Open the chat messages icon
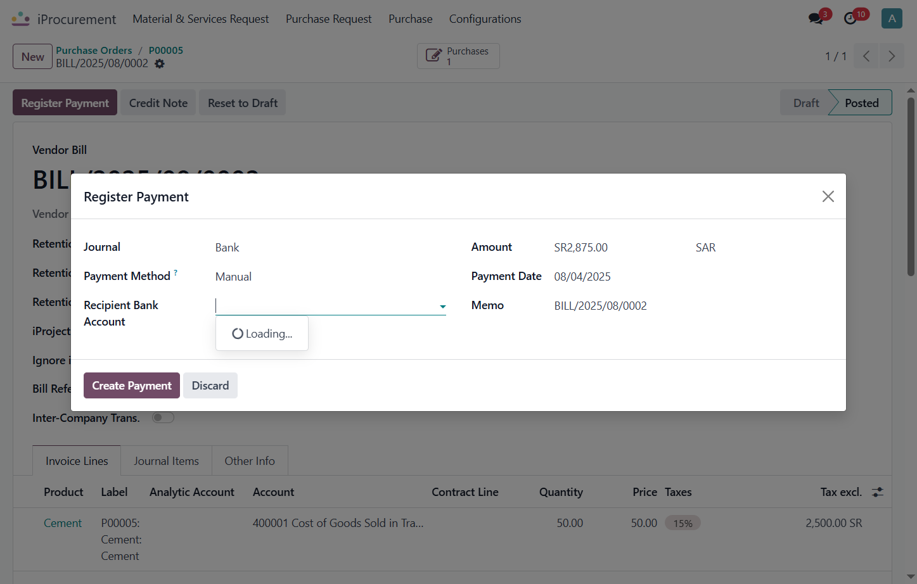This screenshot has width=917, height=584. (x=816, y=18)
